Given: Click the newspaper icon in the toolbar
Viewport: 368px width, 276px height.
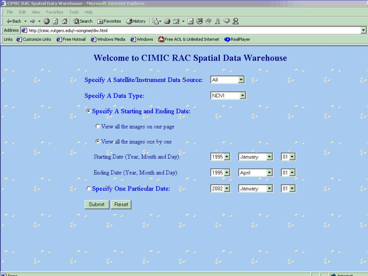Looking at the screenshot, I should (199, 21).
